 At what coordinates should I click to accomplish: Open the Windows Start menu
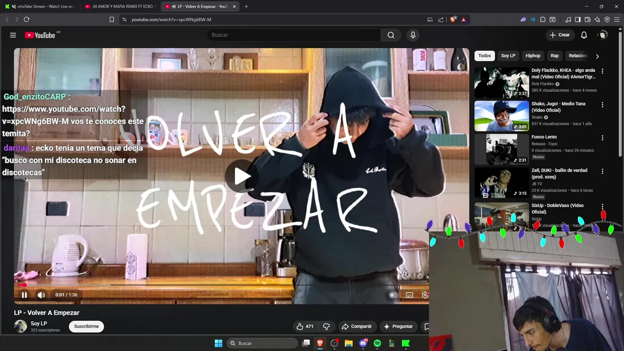[x=218, y=343]
